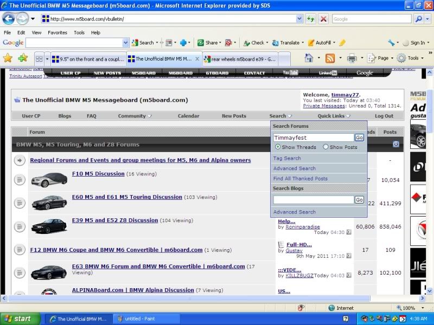Image resolution: width=434 pixels, height=325 pixels.
Task: Click the green Refresh page icon
Action: coord(310,19)
